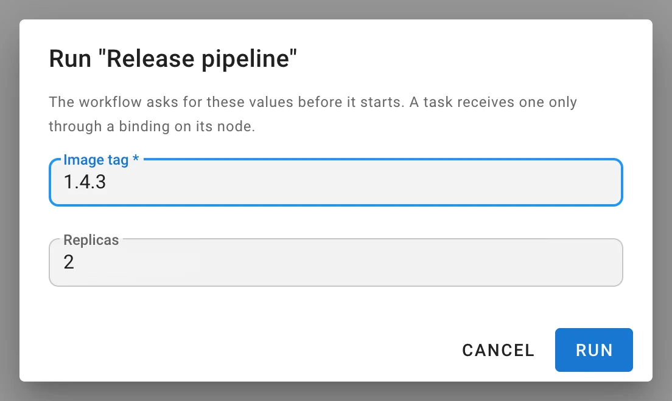Click the "Image tag *" floating label

pos(101,160)
